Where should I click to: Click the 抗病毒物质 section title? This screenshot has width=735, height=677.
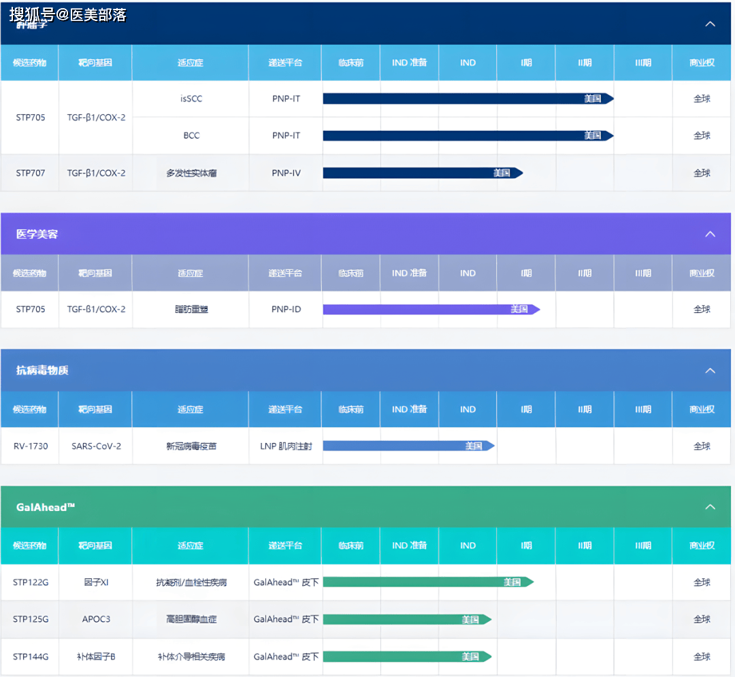coord(42,370)
